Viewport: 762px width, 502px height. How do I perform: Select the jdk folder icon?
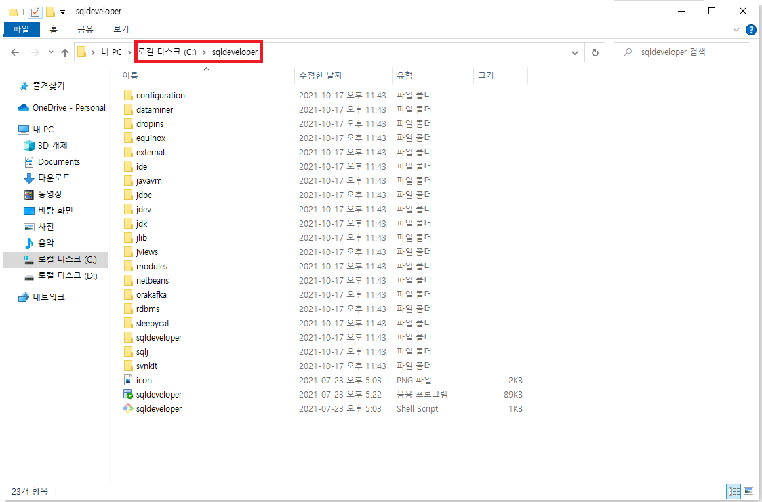128,223
